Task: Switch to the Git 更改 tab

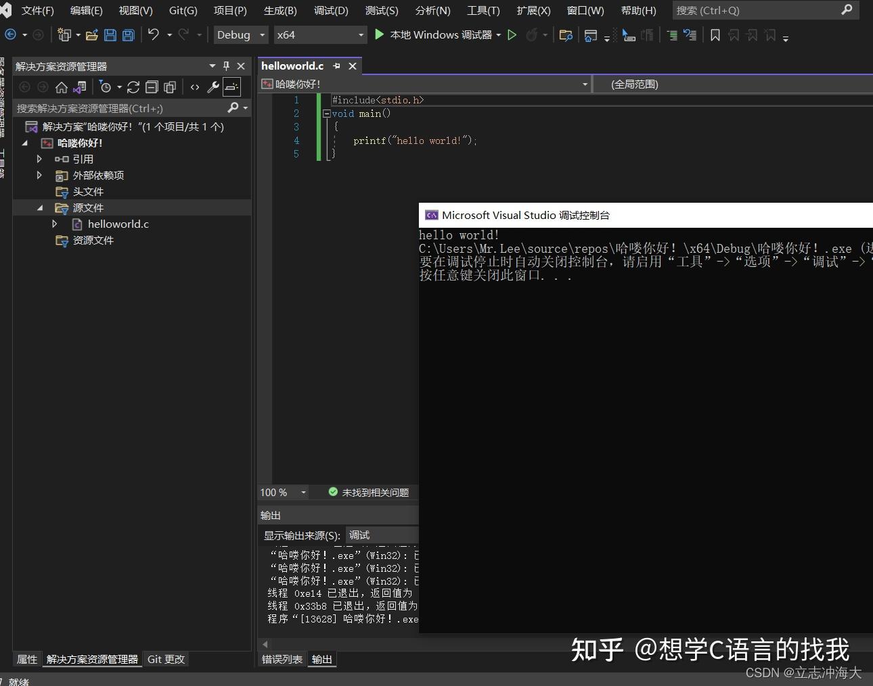Action: [166, 659]
